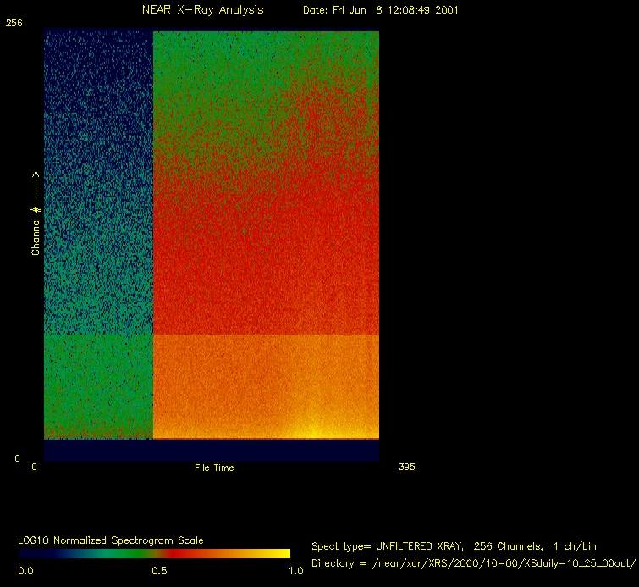
Task: Click the 0.5 tick label under the colorbar
Action: [x=159, y=571]
